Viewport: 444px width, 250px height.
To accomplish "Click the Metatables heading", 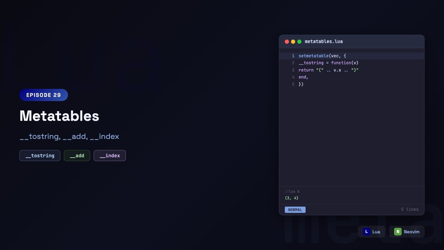I will [59, 116].
